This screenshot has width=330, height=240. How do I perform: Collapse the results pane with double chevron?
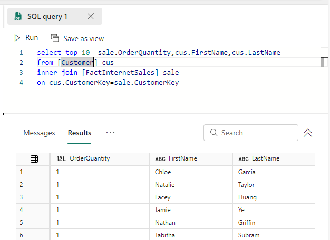308,133
